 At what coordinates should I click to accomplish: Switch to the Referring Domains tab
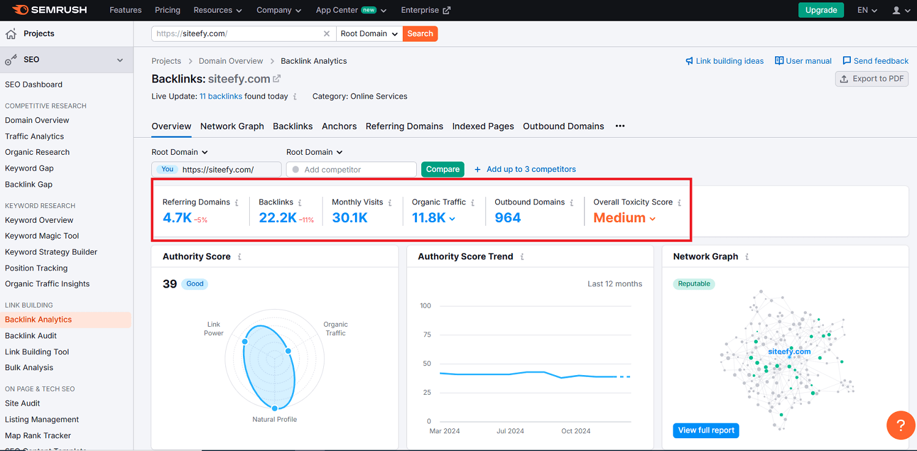pyautogui.click(x=404, y=126)
